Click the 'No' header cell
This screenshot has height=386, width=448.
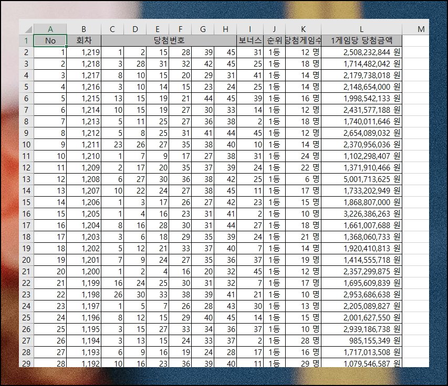(x=50, y=40)
